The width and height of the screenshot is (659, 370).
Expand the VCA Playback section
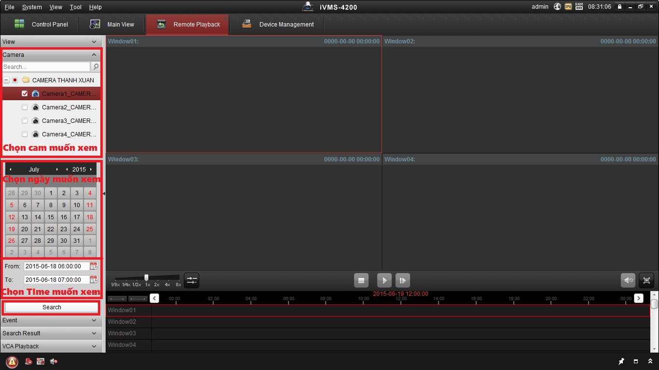point(51,346)
